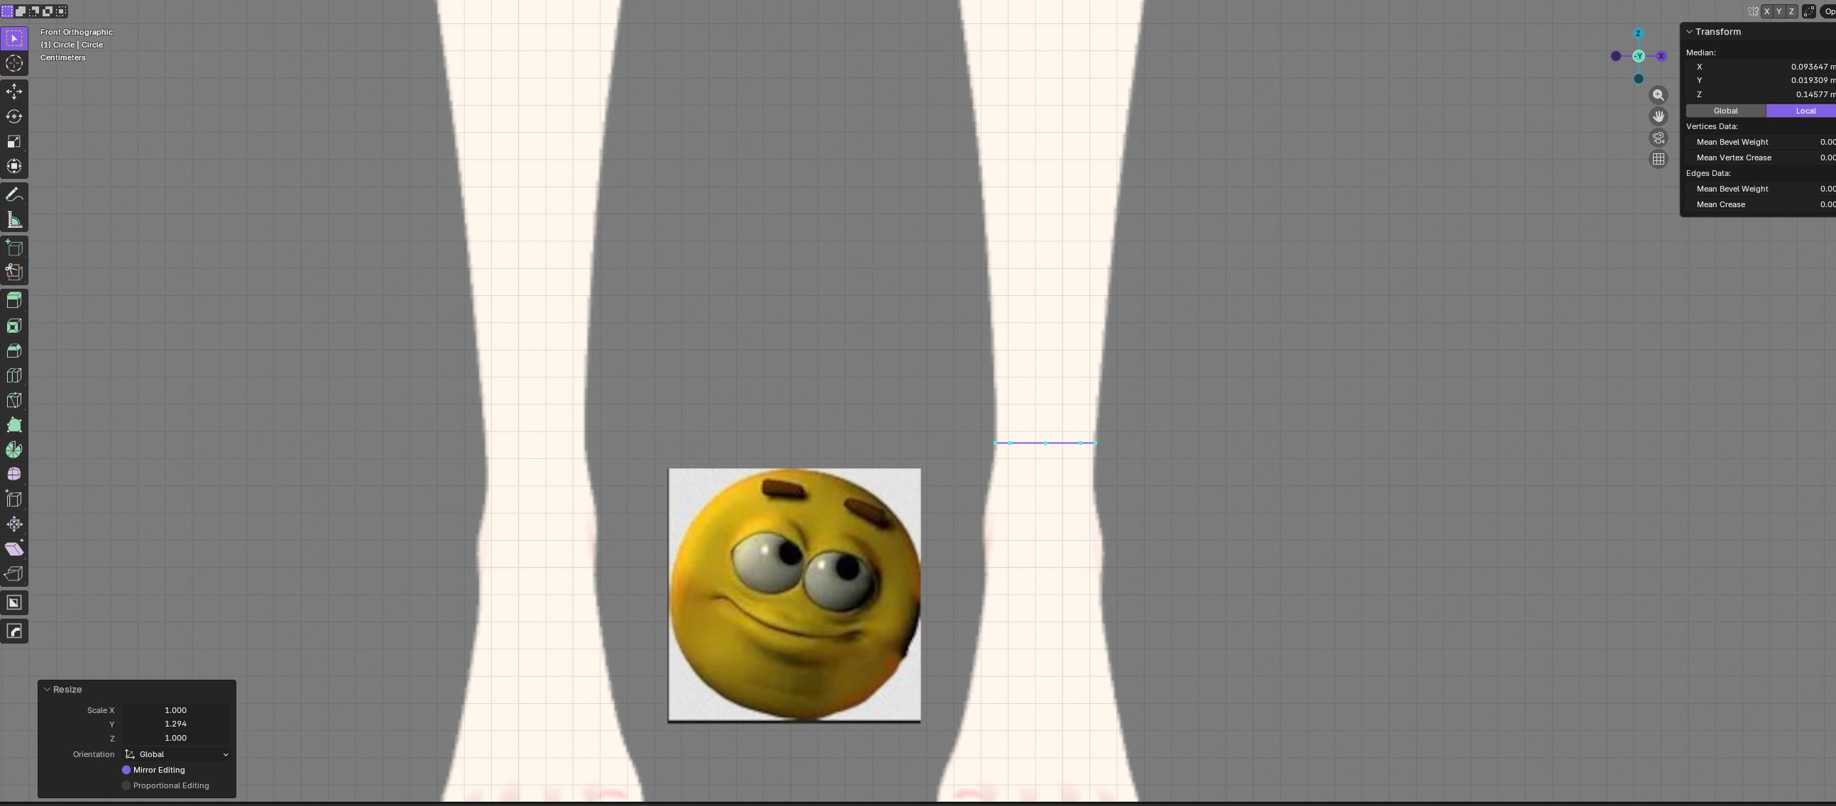Collapse the Transform panel
The image size is (1836, 806).
(x=1689, y=32)
